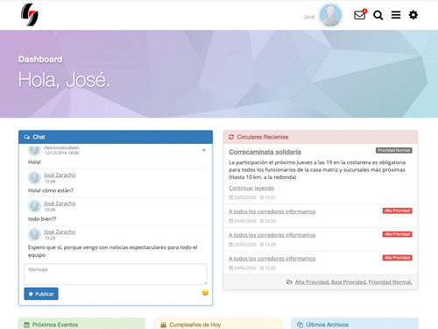
Task: Click the Prioridad Normal badge
Action: 394,150
